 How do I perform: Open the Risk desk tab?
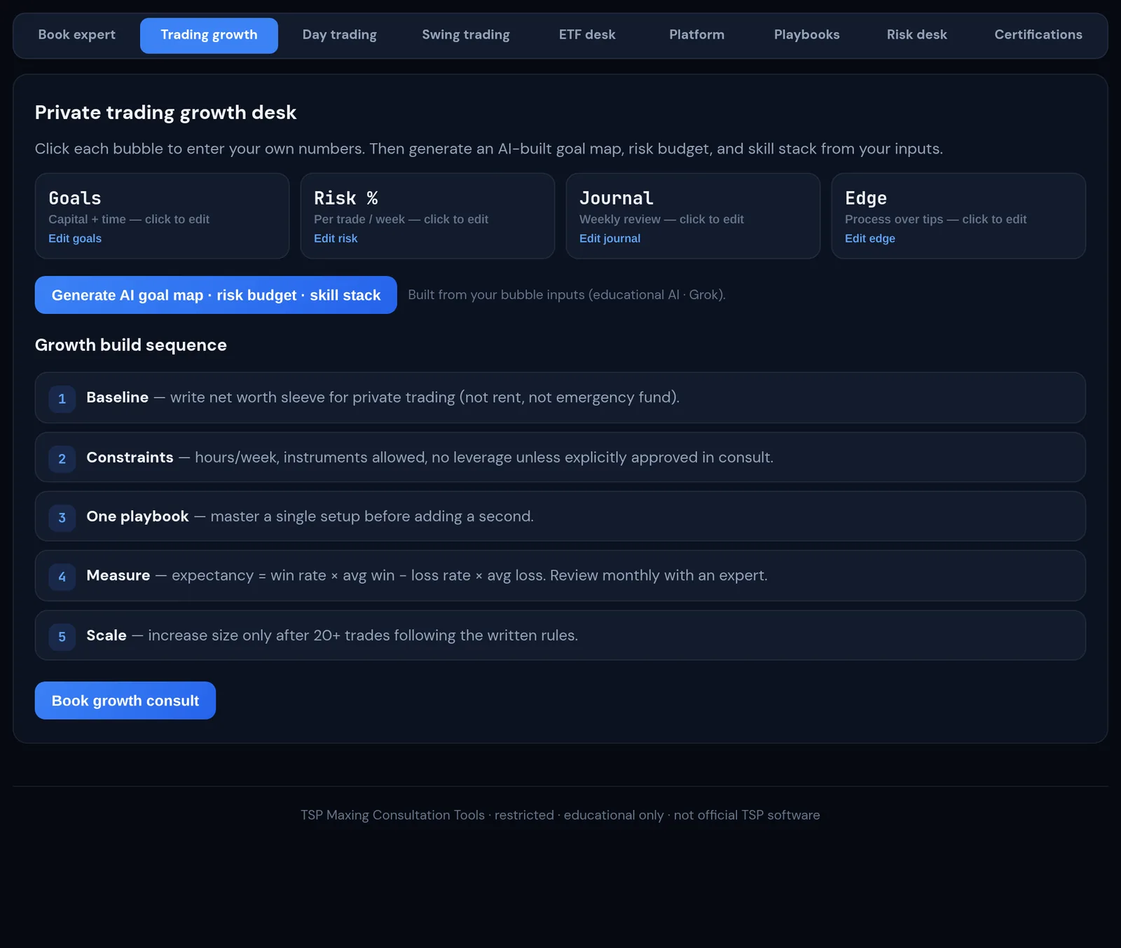point(916,35)
